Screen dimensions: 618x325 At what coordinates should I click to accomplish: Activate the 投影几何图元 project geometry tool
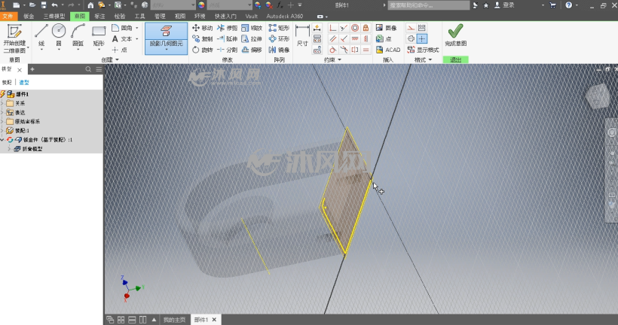pyautogui.click(x=166, y=38)
